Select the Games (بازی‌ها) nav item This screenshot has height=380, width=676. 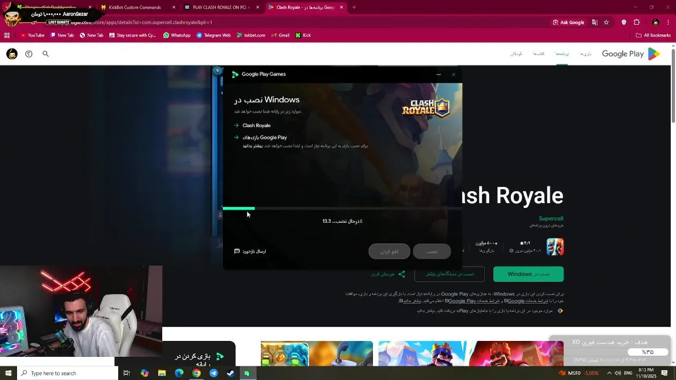[x=585, y=54]
